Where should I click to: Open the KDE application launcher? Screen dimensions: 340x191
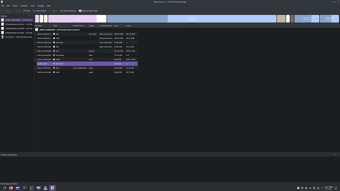4,188
